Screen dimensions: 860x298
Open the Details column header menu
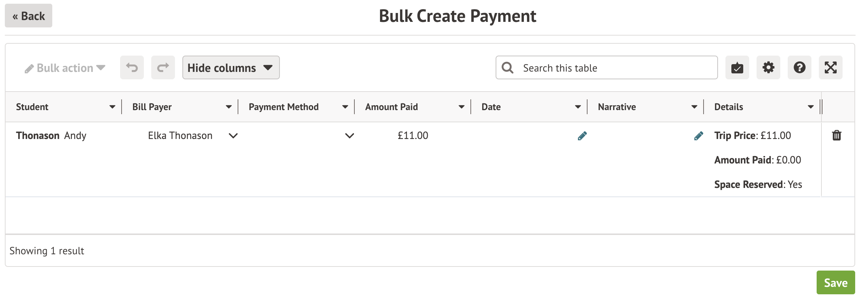(x=810, y=107)
